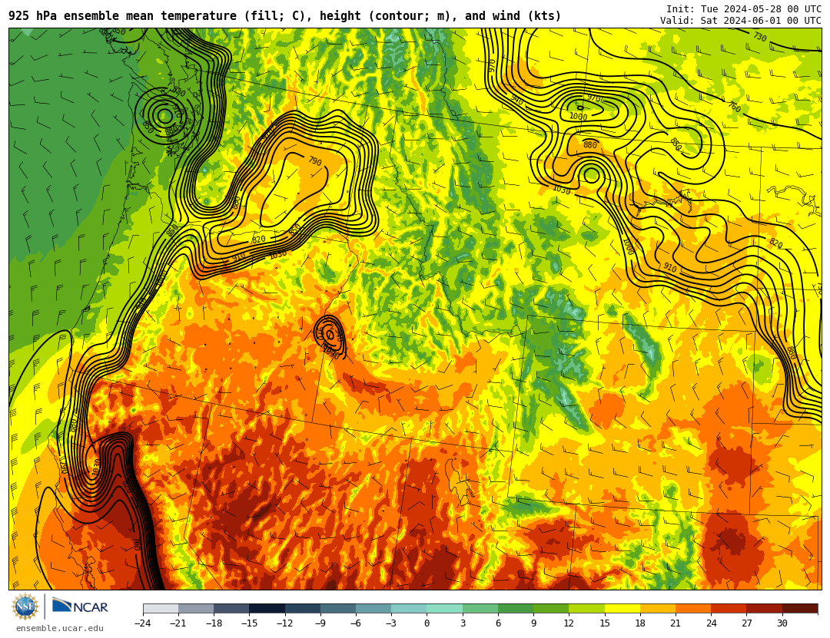The height and width of the screenshot is (638, 830).
Task: Click the 6 colorbar tick label
Action: point(498,623)
